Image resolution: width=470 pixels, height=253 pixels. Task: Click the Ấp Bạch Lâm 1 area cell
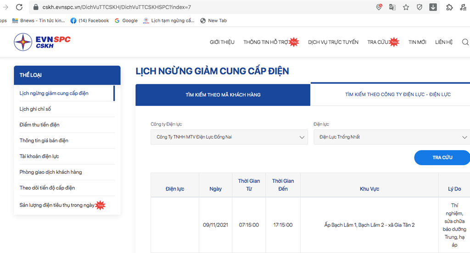point(369,225)
